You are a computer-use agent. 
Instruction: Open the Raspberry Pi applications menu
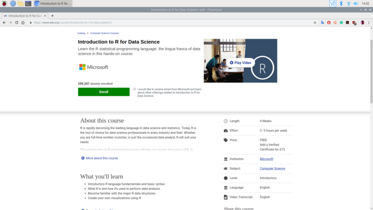[4, 3]
